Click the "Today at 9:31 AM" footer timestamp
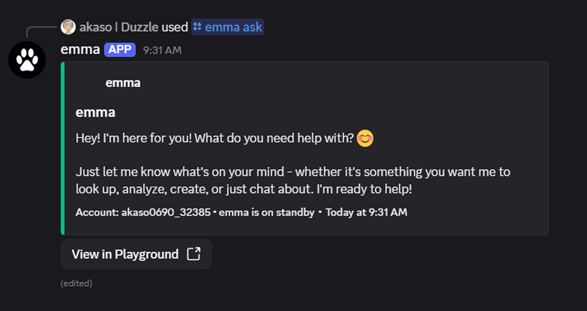Screen dimensions: 587x311 [x=366, y=212]
